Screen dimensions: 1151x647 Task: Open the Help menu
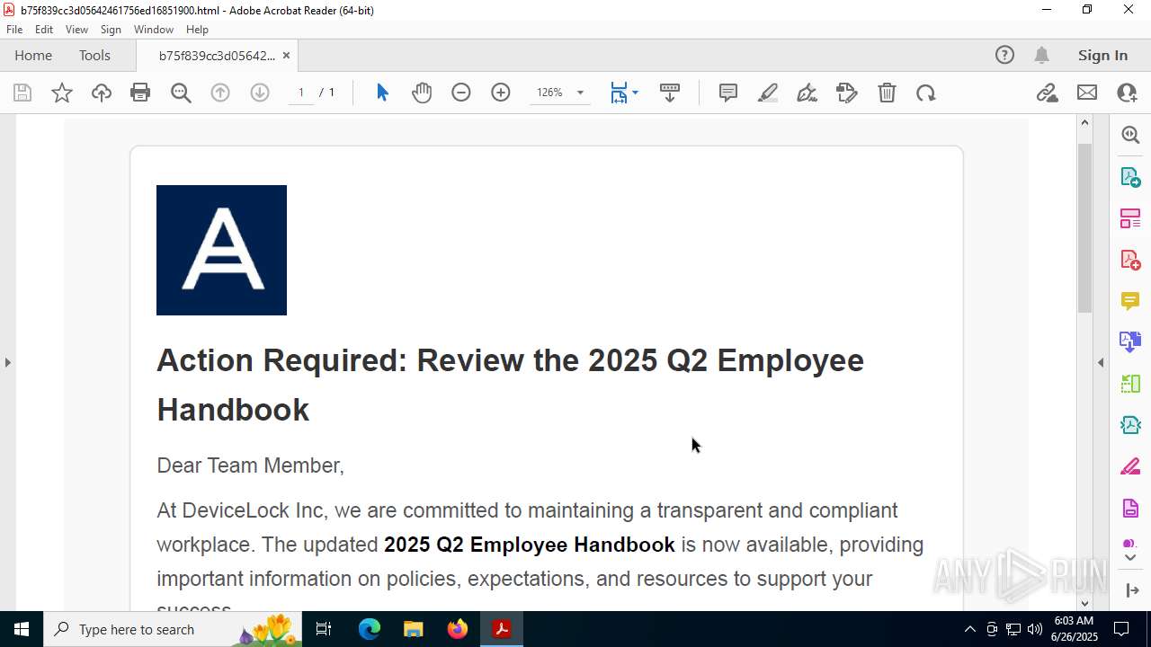[x=197, y=30]
